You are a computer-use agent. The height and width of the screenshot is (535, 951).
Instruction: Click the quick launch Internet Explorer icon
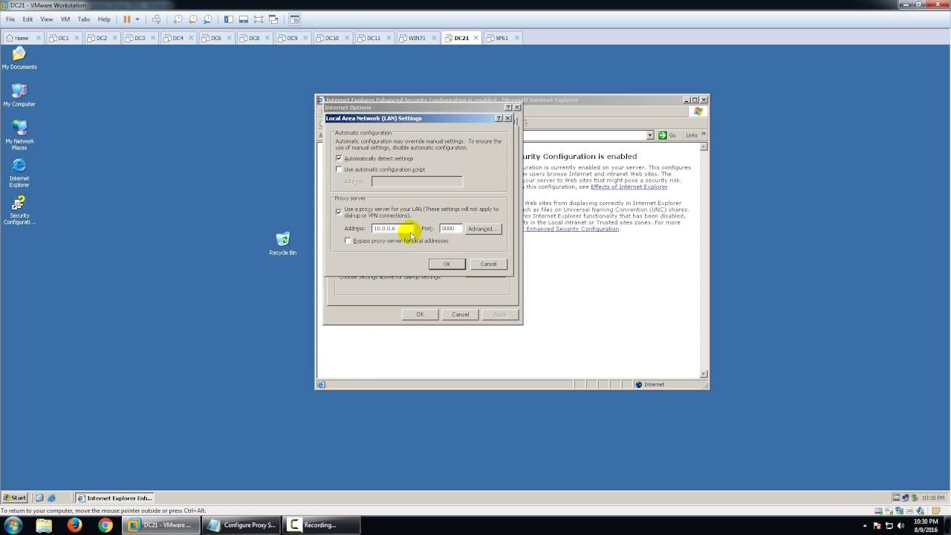tap(52, 498)
